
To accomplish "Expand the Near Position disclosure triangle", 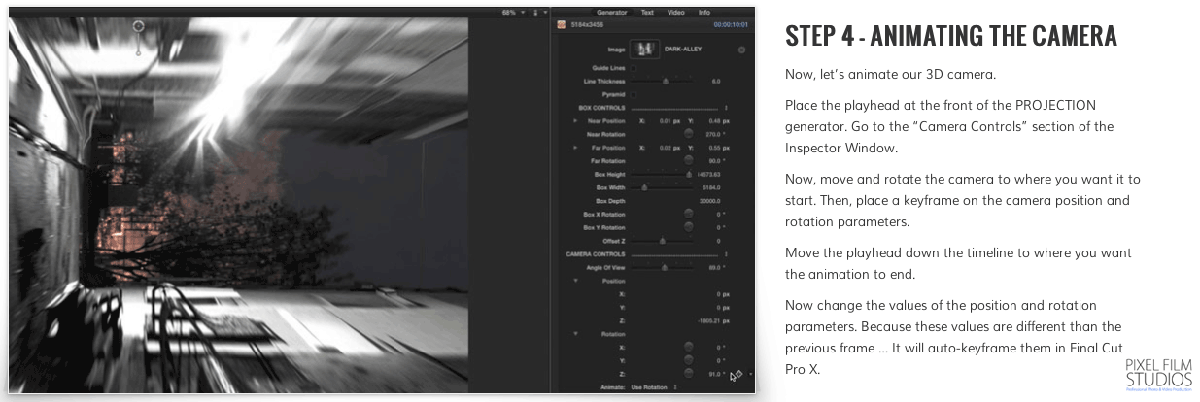I will pyautogui.click(x=575, y=121).
